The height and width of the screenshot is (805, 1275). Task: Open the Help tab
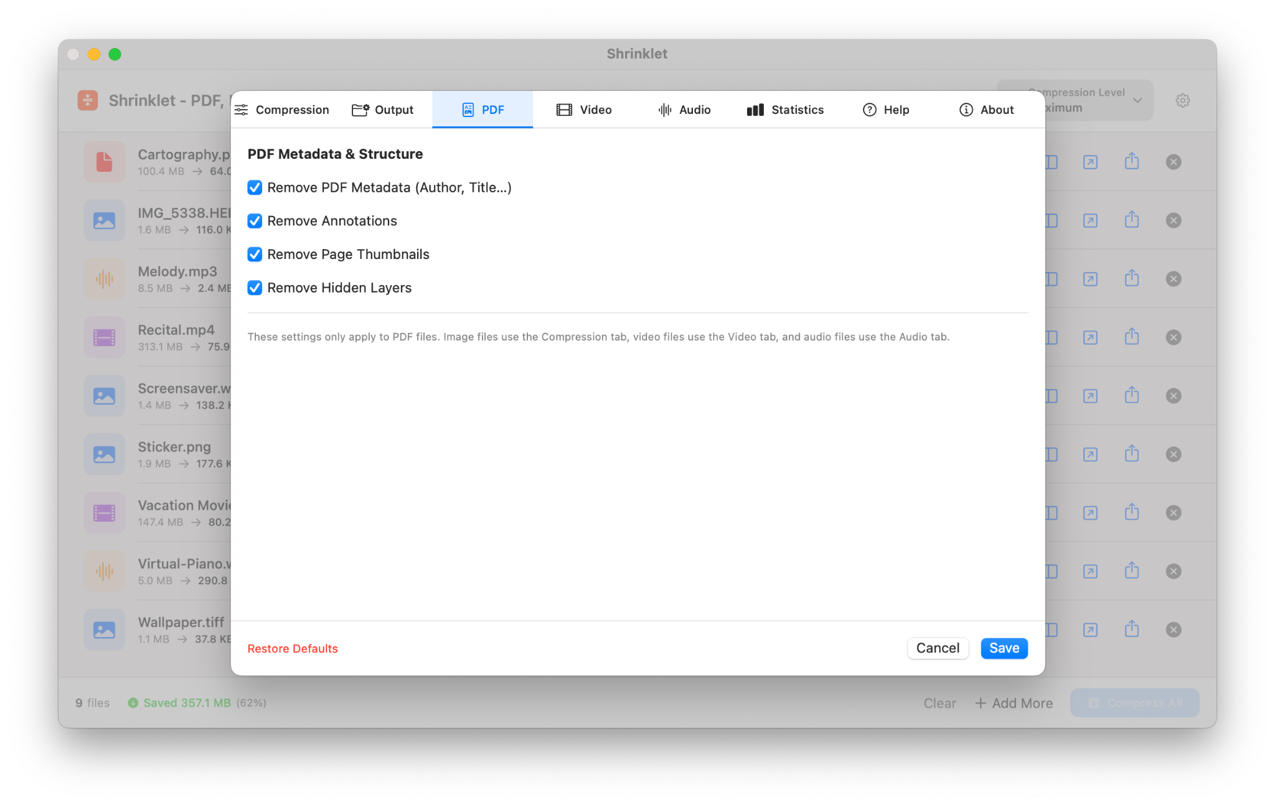[886, 110]
